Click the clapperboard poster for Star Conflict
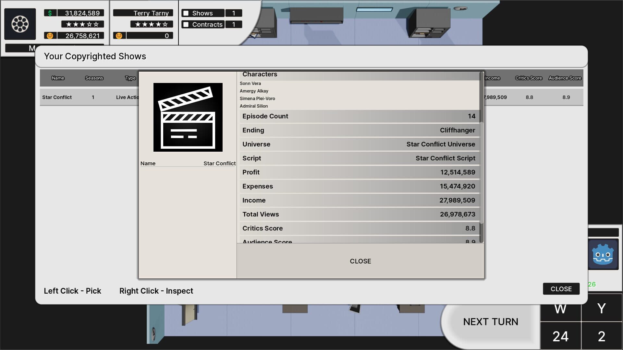Screen dimensions: 623x350 coord(188,117)
